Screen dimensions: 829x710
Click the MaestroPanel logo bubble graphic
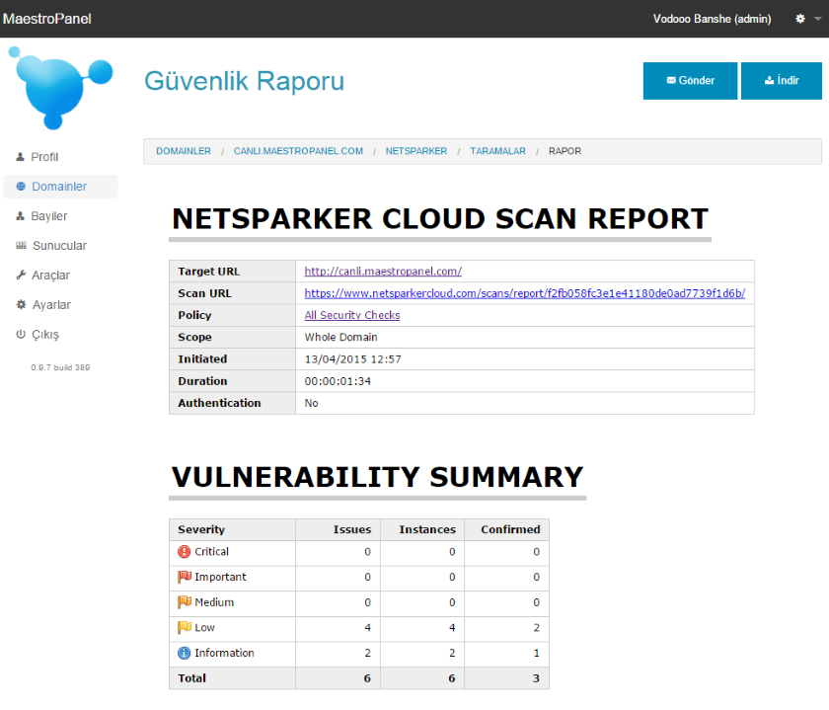point(61,87)
